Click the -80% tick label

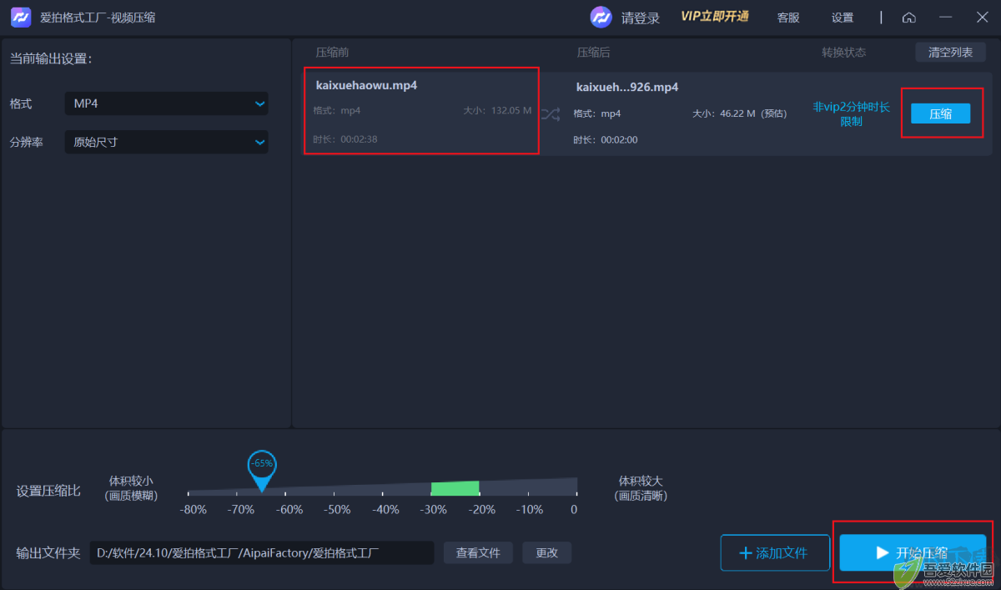(194, 509)
